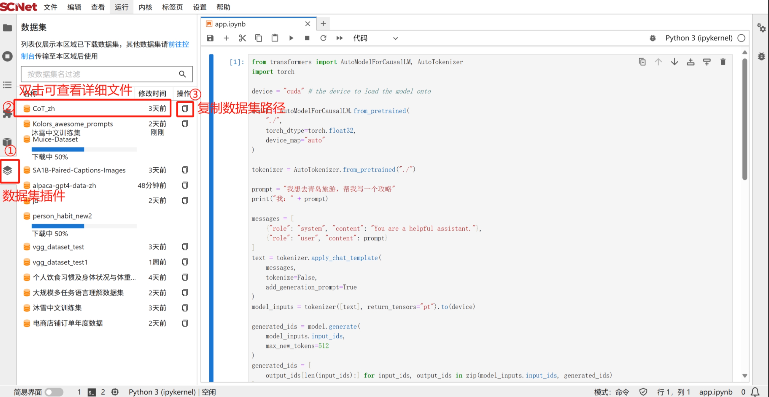
Task: Interrupt the kernel with the stop icon
Action: (x=307, y=38)
